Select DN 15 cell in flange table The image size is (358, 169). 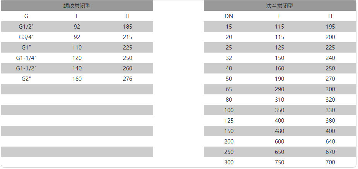point(229,27)
